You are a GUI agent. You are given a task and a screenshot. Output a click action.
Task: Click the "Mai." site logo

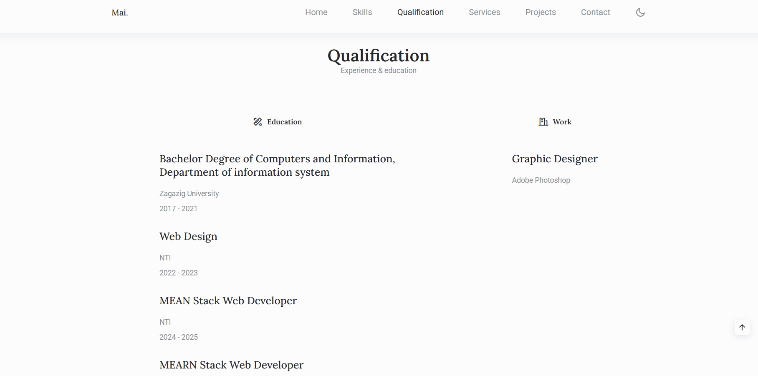[x=120, y=13]
